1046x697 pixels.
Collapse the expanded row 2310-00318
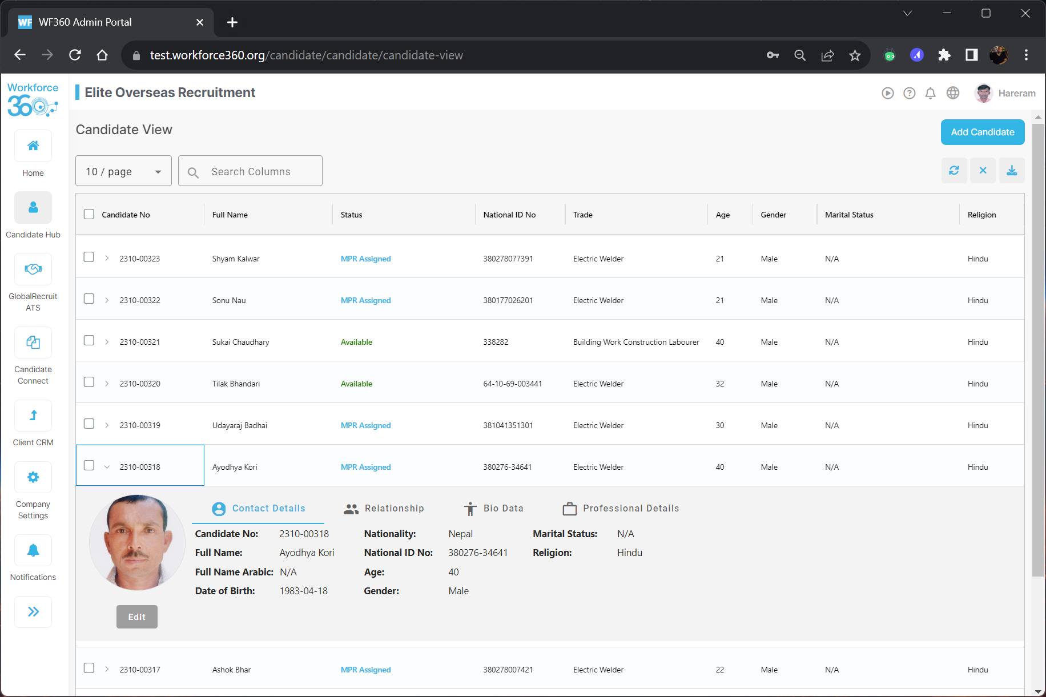coord(107,467)
